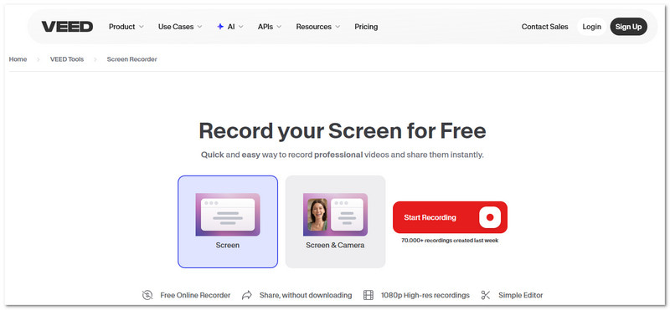Click the Sign Up button
Viewport: 670px width, 310px height.
(x=629, y=27)
